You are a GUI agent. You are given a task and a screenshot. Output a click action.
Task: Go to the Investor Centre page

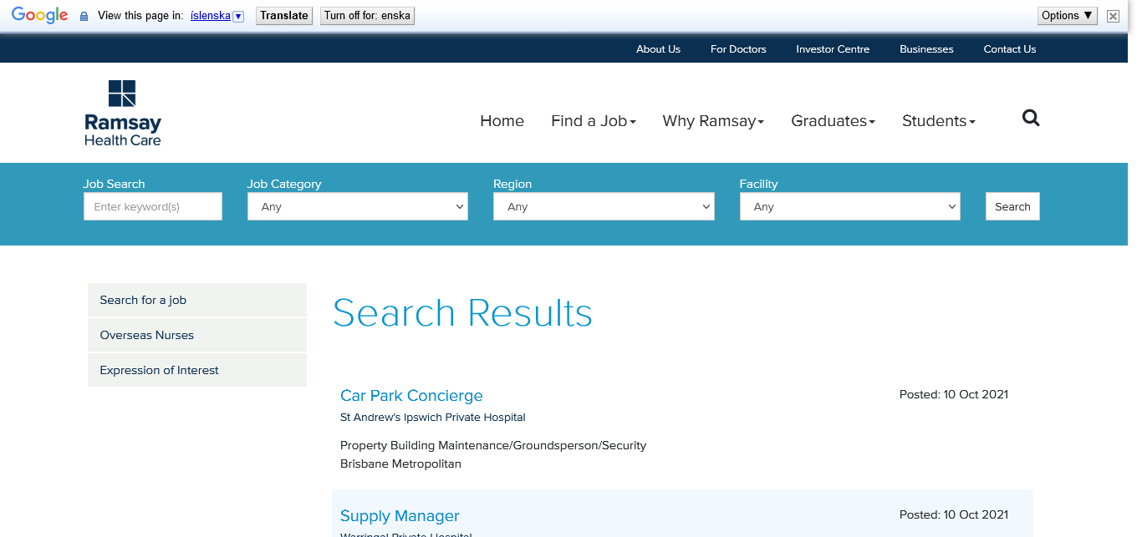[832, 49]
